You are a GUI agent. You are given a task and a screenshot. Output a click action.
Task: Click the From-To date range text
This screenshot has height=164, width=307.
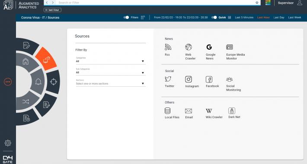tap(180, 17)
